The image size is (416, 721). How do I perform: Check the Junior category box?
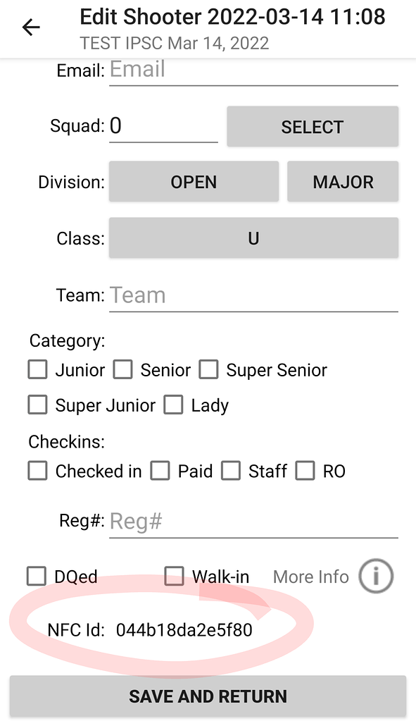coord(37,369)
